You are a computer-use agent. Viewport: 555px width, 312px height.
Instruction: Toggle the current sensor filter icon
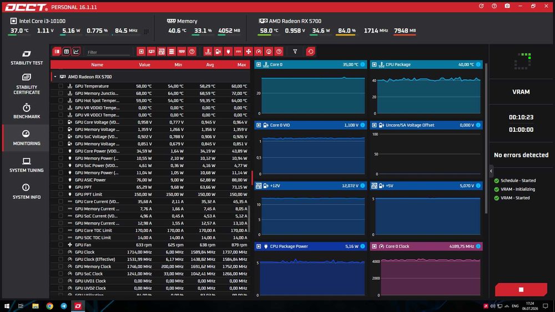[238, 52]
